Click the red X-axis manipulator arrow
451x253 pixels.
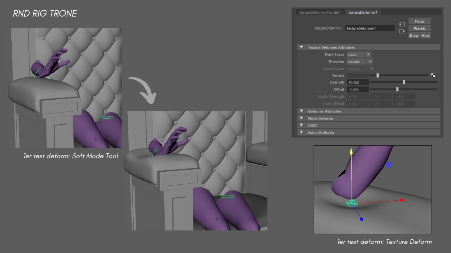402,200
